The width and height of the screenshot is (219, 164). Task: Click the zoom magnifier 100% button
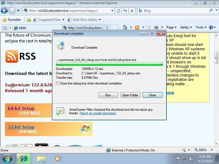[x=201, y=150]
